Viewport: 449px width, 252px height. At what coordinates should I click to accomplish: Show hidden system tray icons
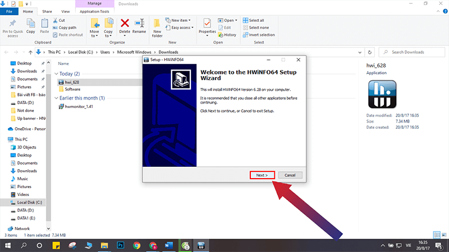pyautogui.click(x=383, y=245)
